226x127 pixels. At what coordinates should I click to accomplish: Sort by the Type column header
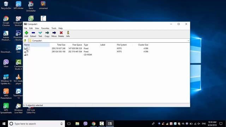point(91,45)
